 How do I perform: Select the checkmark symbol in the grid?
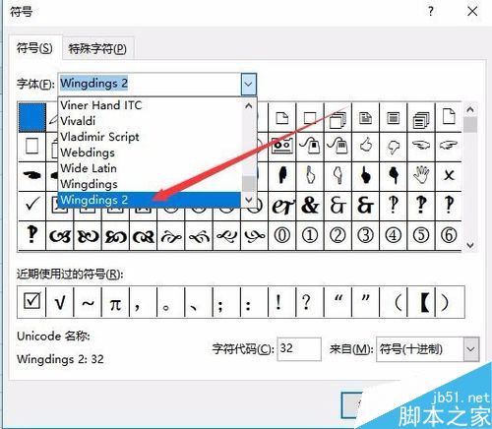pyautogui.click(x=31, y=206)
